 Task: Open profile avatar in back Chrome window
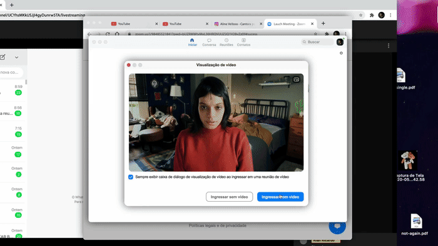[x=381, y=15]
